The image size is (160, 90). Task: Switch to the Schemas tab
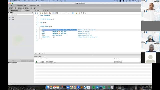[x=27, y=10]
